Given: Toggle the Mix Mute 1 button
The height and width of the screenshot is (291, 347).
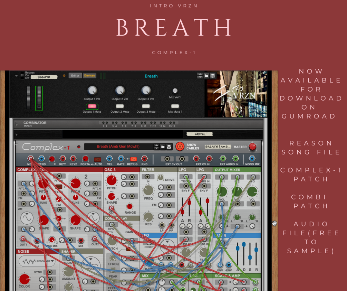Looking at the screenshot, I should point(175,106).
